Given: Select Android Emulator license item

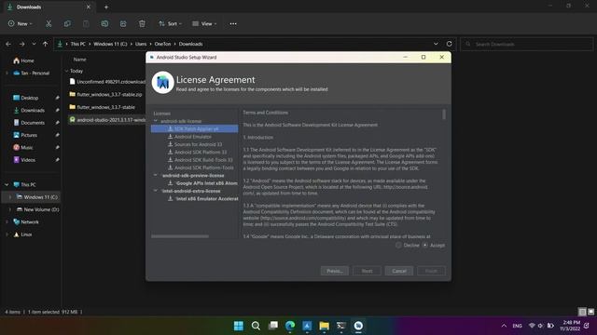Looking at the screenshot, I should coord(194,137).
